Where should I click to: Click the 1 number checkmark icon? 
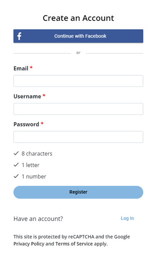click(16, 176)
